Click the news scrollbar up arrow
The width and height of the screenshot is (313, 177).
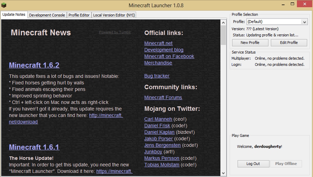[223, 22]
